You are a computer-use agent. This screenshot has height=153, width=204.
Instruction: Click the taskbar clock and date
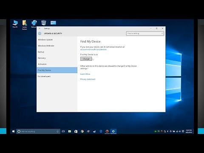pyautogui.click(x=189, y=131)
